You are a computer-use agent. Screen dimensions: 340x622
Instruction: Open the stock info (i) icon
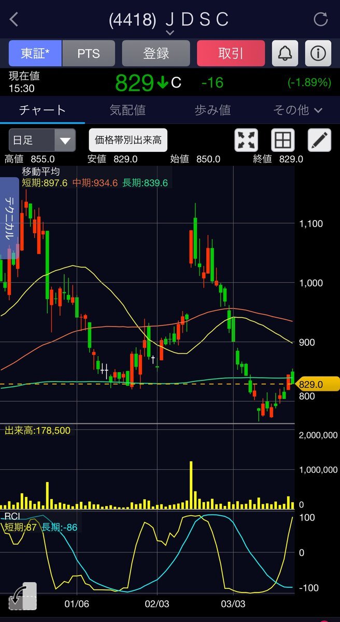(x=318, y=53)
